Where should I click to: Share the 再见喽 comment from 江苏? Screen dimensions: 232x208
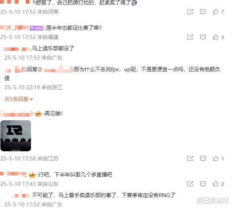pyautogui.click(x=190, y=159)
